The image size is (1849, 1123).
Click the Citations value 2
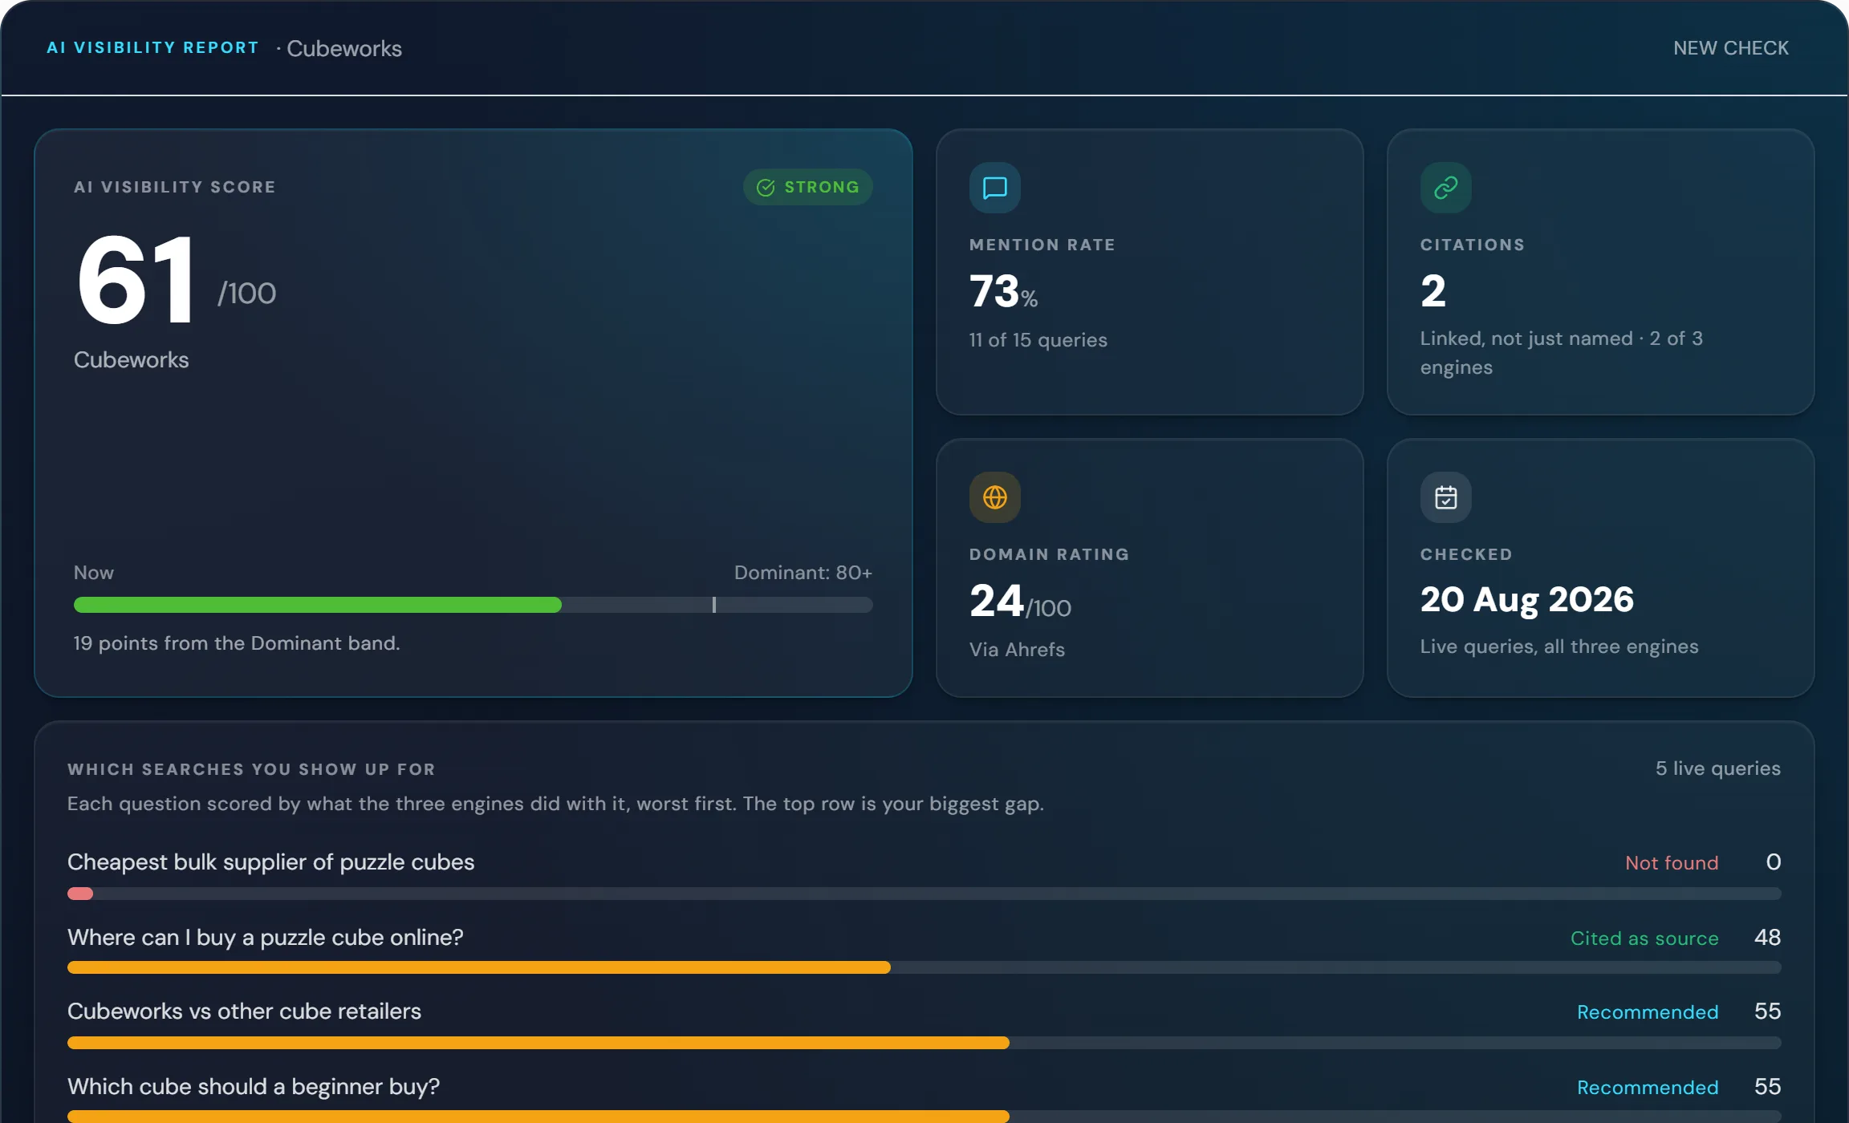[1433, 290]
